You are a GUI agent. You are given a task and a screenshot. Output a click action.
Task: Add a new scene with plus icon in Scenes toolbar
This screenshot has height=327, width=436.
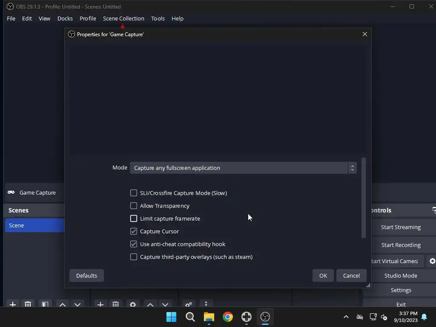click(x=12, y=304)
